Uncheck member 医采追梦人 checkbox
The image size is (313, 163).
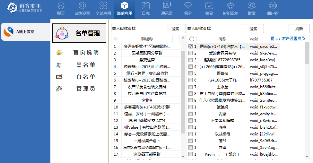pos(190,47)
